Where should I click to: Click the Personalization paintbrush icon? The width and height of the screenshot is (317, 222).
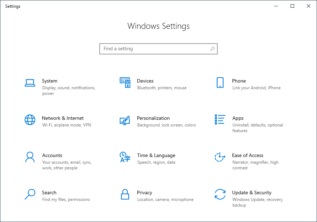coord(125,120)
